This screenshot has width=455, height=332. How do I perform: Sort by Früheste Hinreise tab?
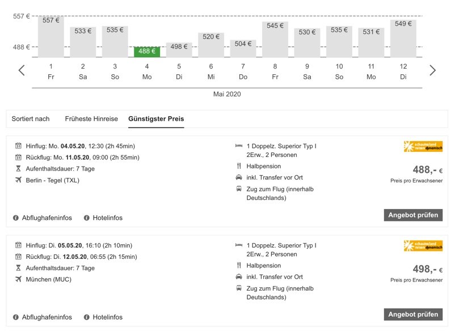(x=91, y=119)
